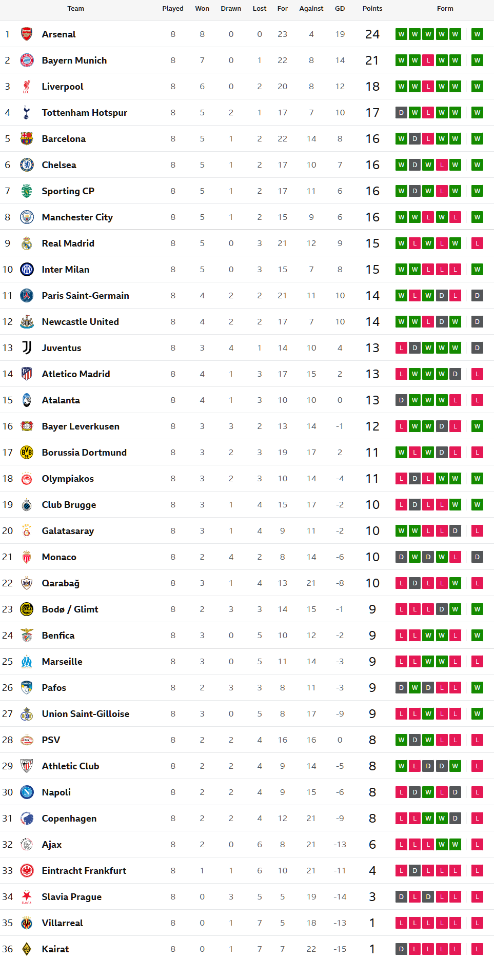
Task: Click the Barcelona crest icon
Action: [x=27, y=139]
